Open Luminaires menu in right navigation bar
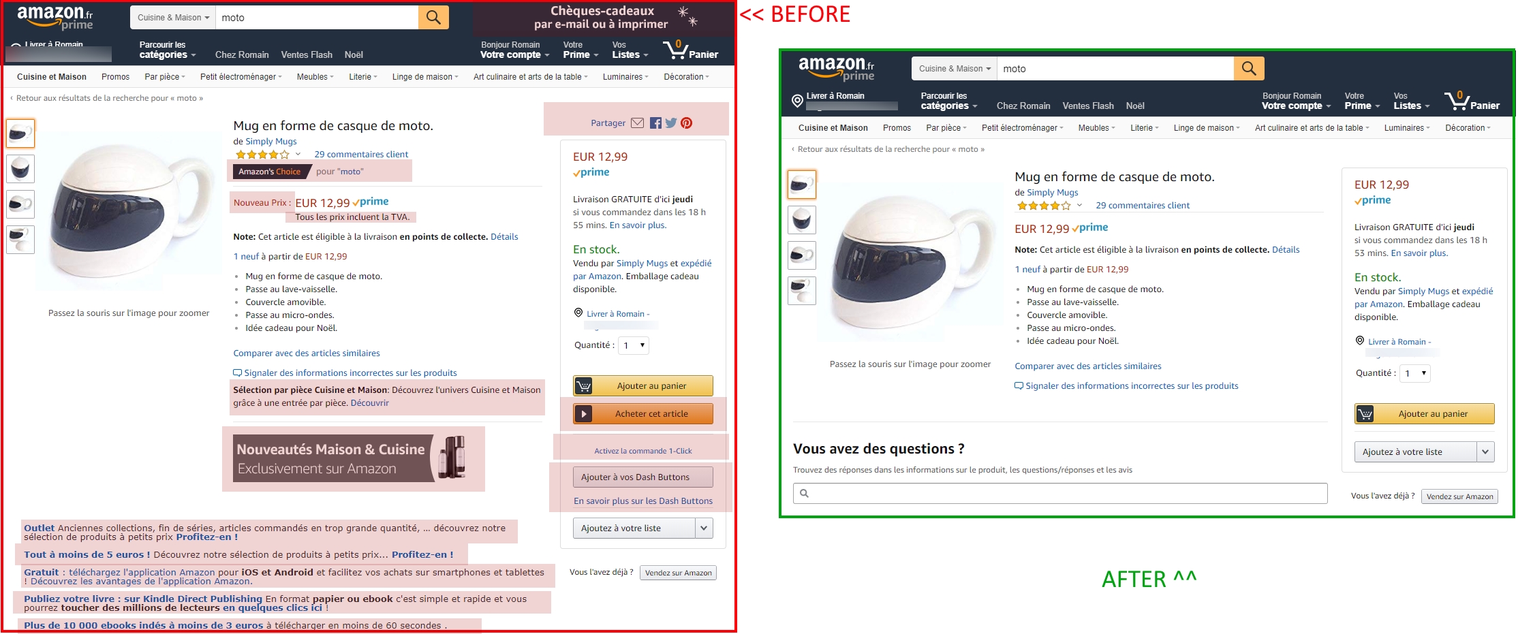Viewport: 1518px width, 634px height. 1407,128
